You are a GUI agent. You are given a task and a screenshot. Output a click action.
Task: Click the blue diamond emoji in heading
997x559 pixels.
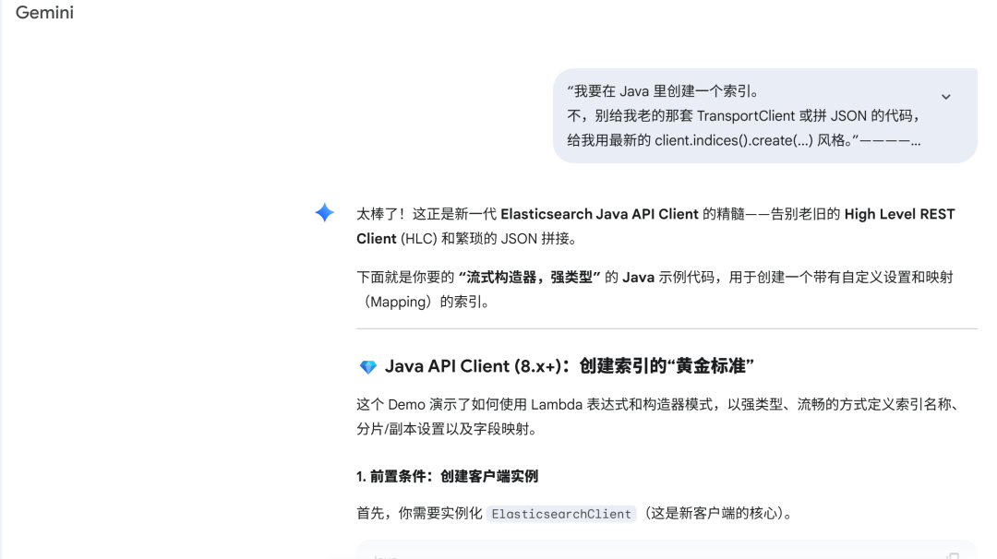coord(367,366)
